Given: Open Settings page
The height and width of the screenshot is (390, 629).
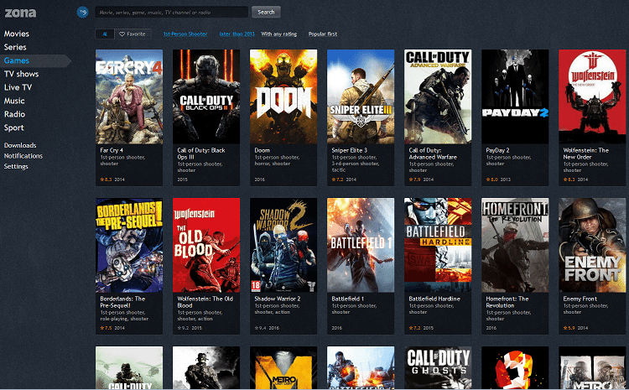Looking at the screenshot, I should (x=16, y=166).
